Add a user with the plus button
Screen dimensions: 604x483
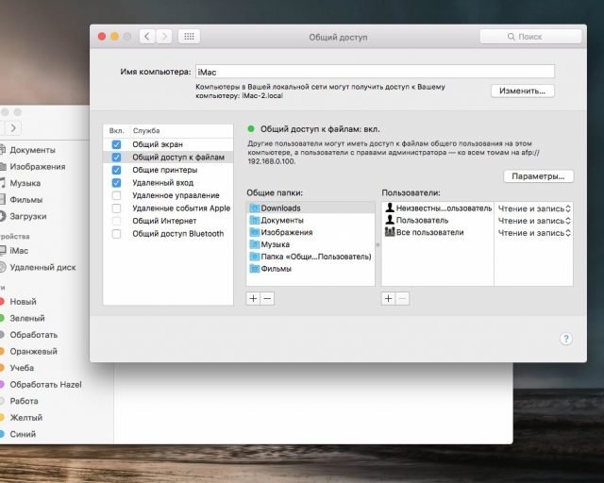[x=388, y=298]
